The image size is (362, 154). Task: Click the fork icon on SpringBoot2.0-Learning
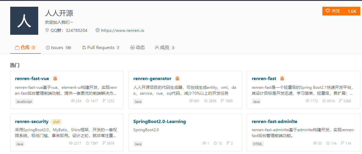(228, 143)
